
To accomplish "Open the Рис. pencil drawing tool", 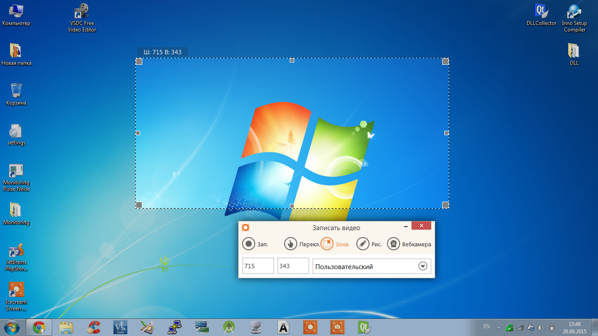I will (x=369, y=244).
